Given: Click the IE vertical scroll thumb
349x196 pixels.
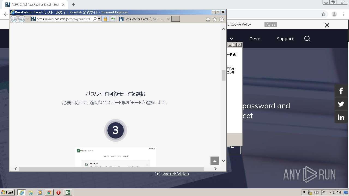Looking at the screenshot, I should click(224, 75).
